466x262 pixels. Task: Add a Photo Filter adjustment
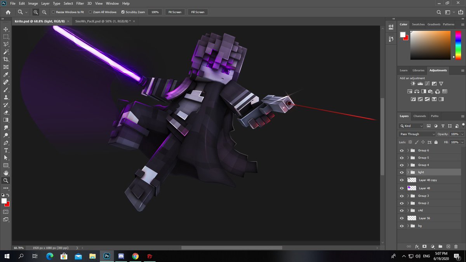[x=431, y=92]
